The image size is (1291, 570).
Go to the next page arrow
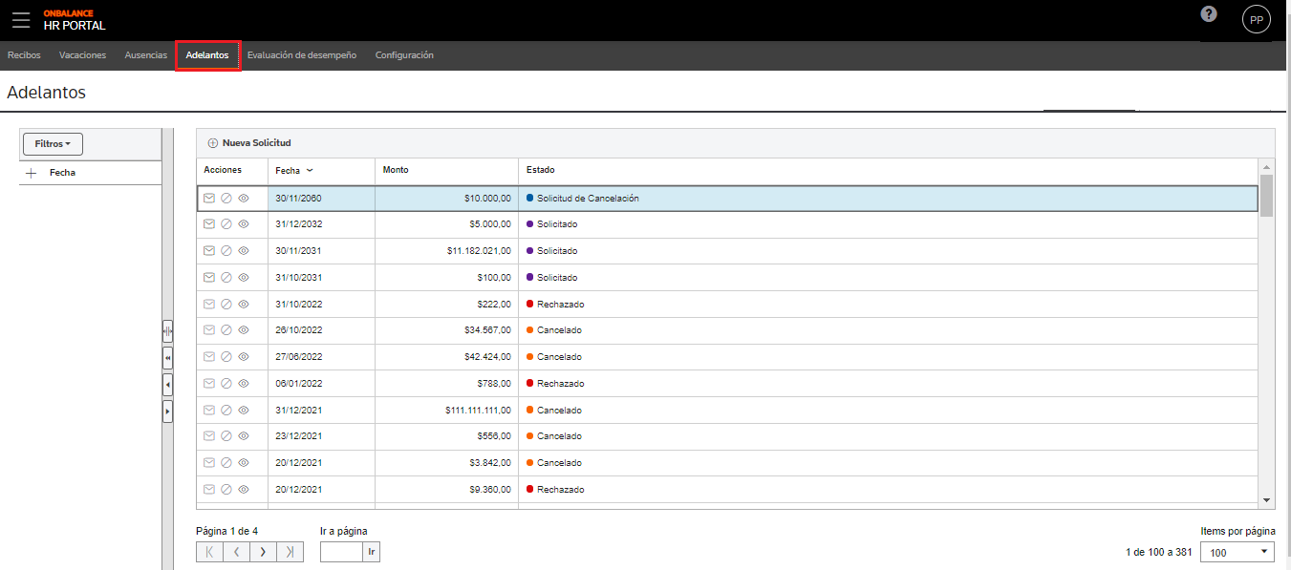point(263,552)
